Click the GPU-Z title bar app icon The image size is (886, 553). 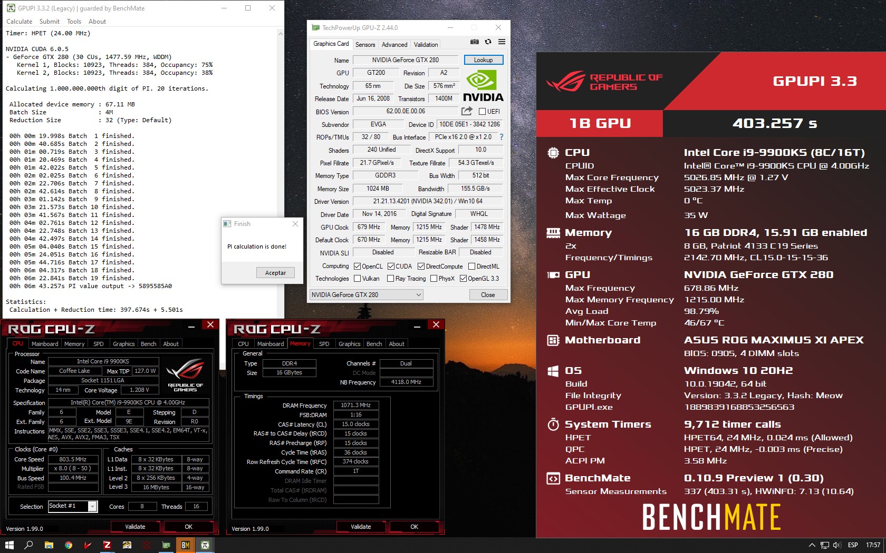click(315, 27)
